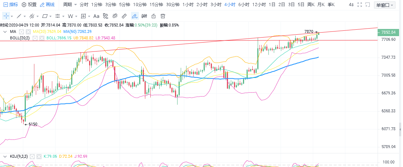Switch to 5分钟 timeframe
This screenshot has height=167, width=403.
pyautogui.click(x=125, y=4)
